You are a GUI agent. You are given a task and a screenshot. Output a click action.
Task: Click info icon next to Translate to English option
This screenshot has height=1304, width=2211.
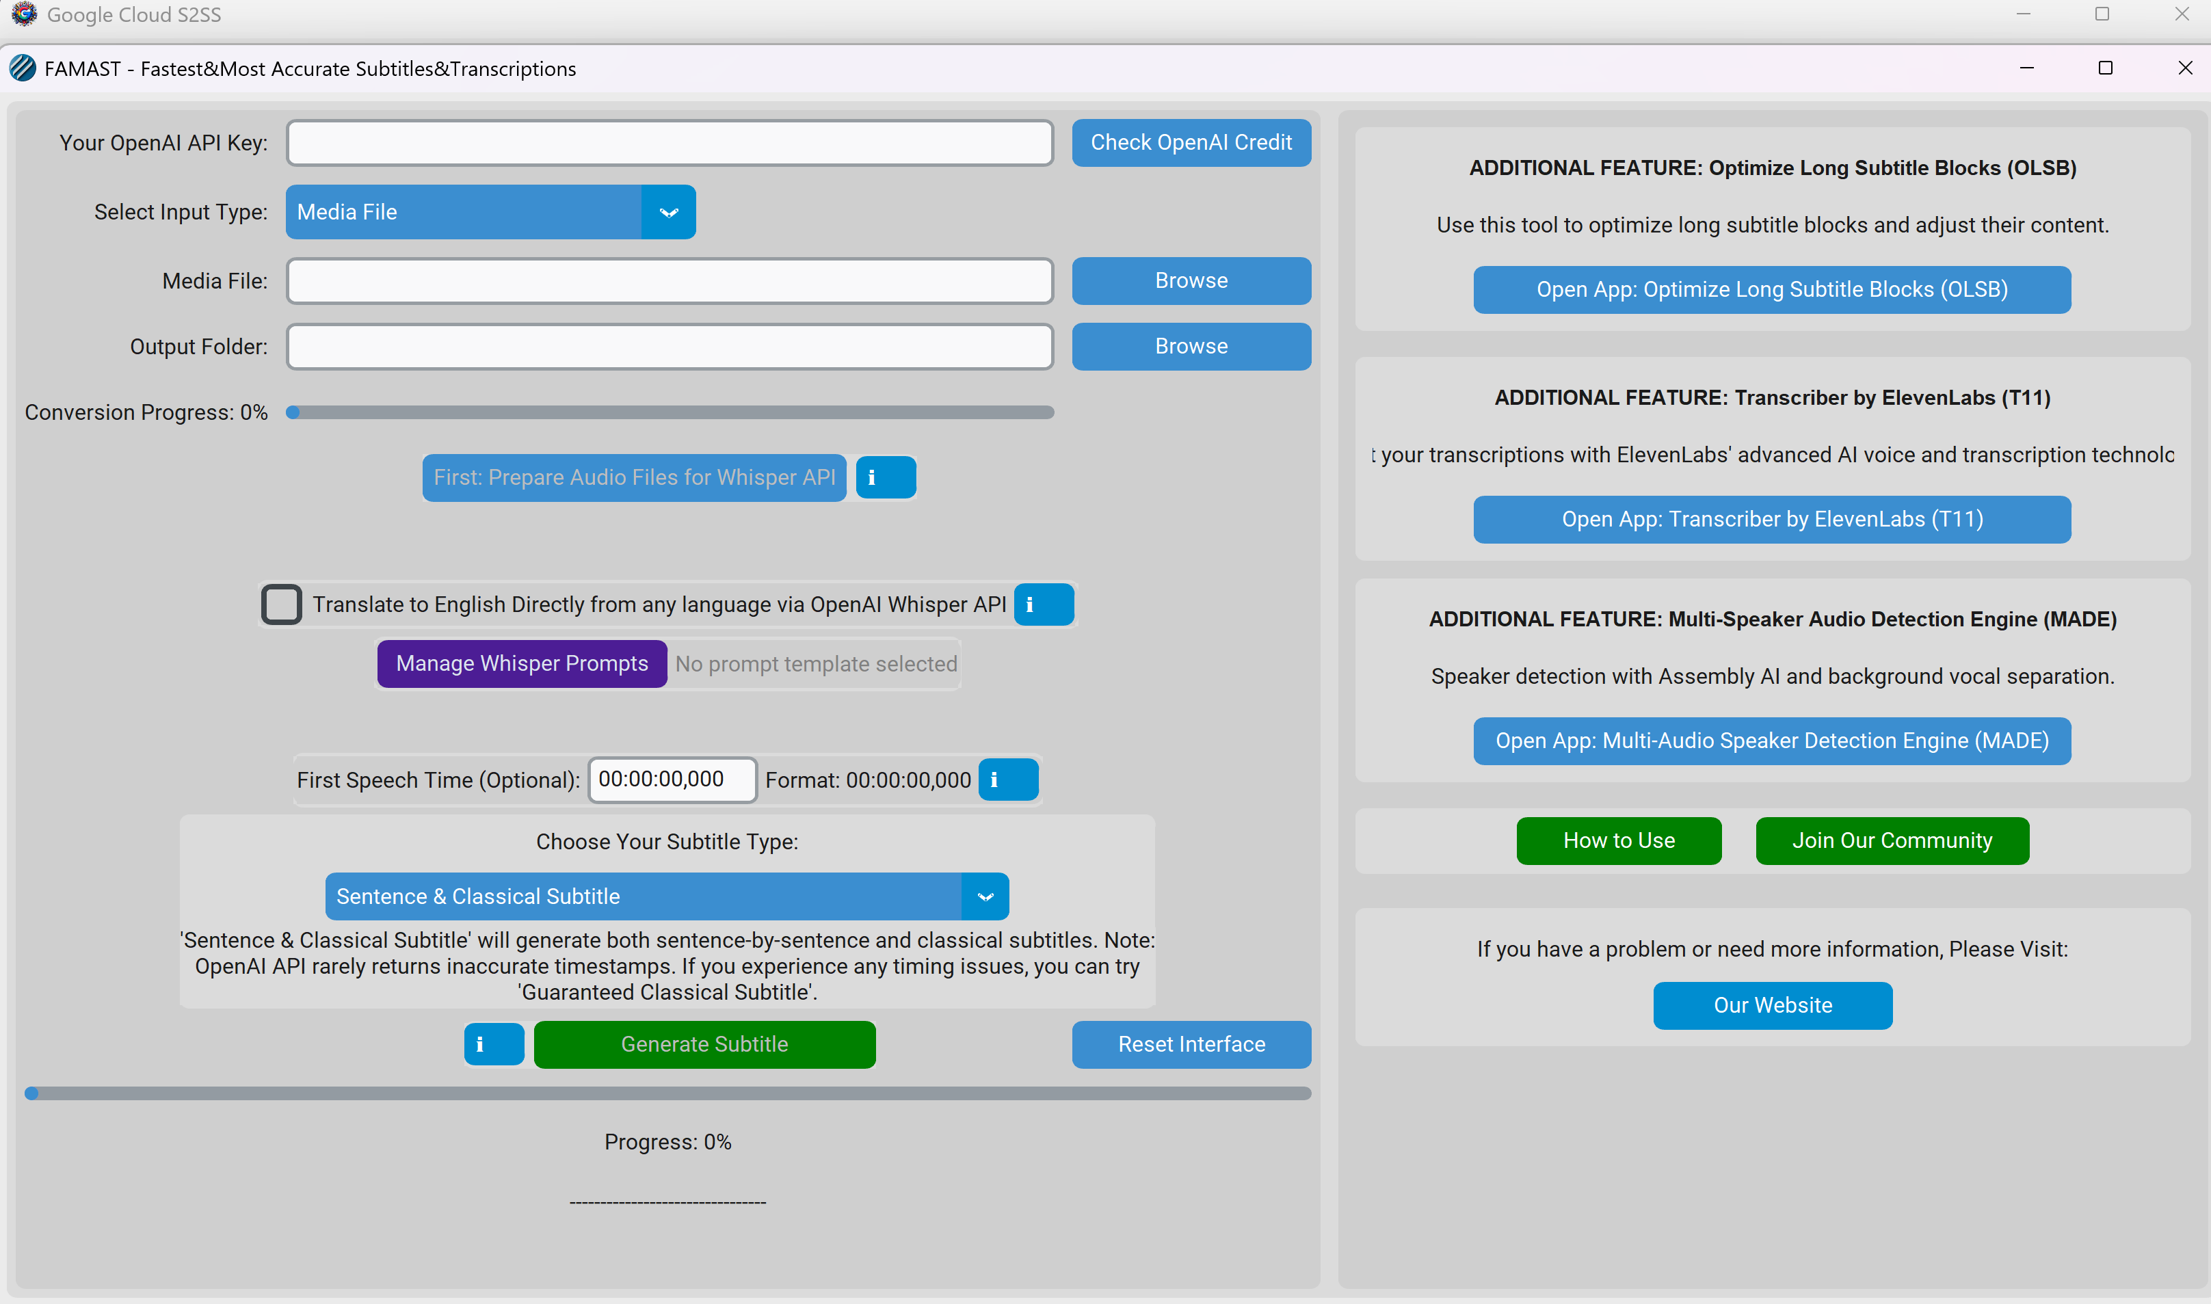click(1043, 604)
